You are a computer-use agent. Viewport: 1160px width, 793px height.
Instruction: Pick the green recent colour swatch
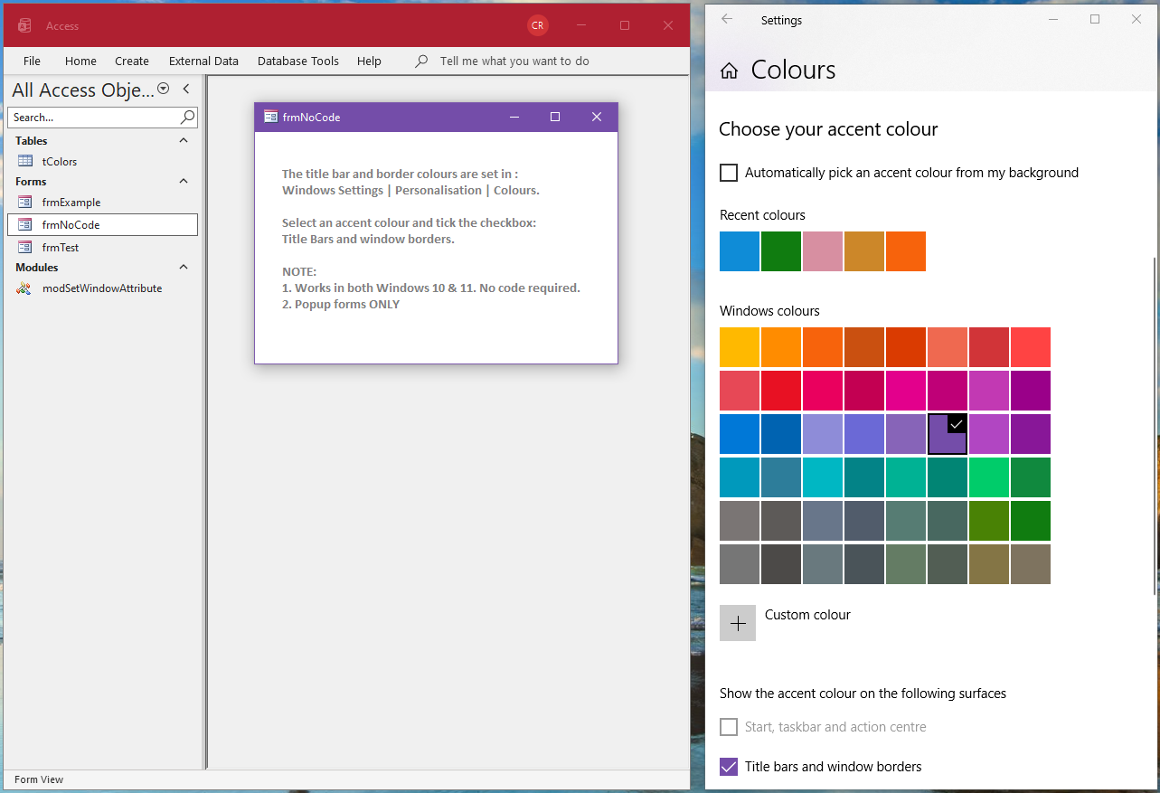pyautogui.click(x=781, y=251)
